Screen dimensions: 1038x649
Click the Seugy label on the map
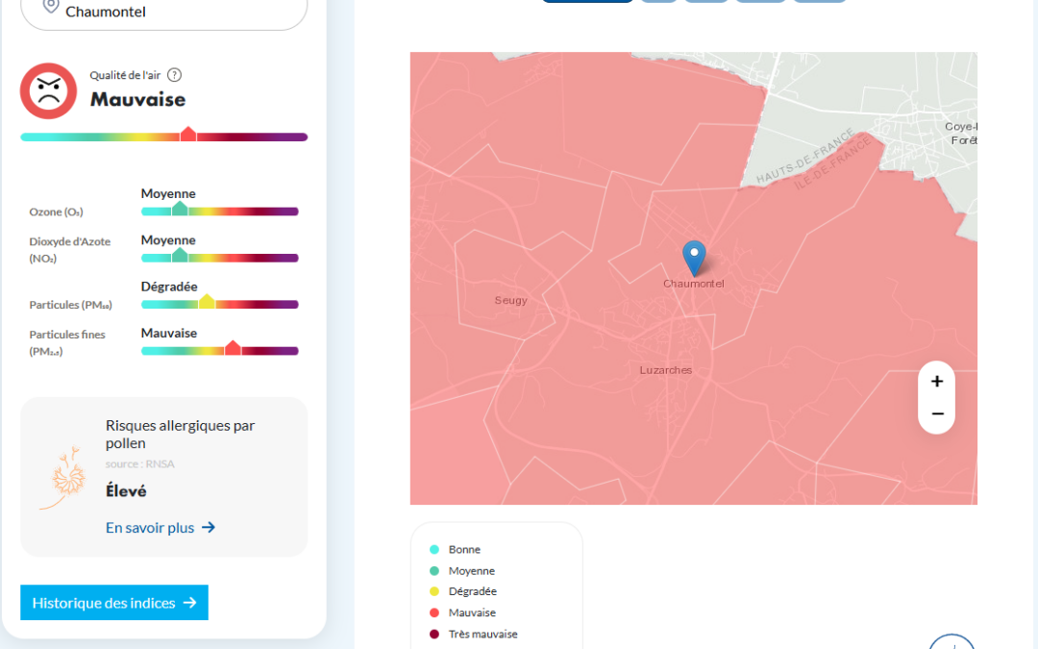510,300
